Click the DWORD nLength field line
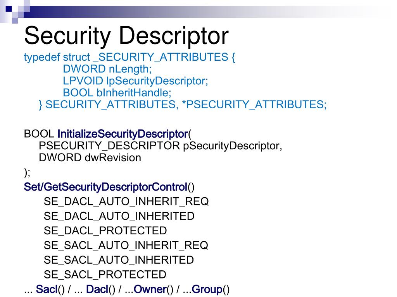 coord(107,69)
